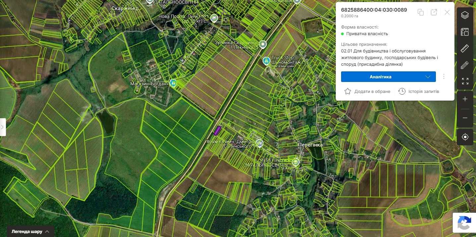Click the "Цільове призначення:" label
This screenshot has width=476, height=237.
(364, 44)
